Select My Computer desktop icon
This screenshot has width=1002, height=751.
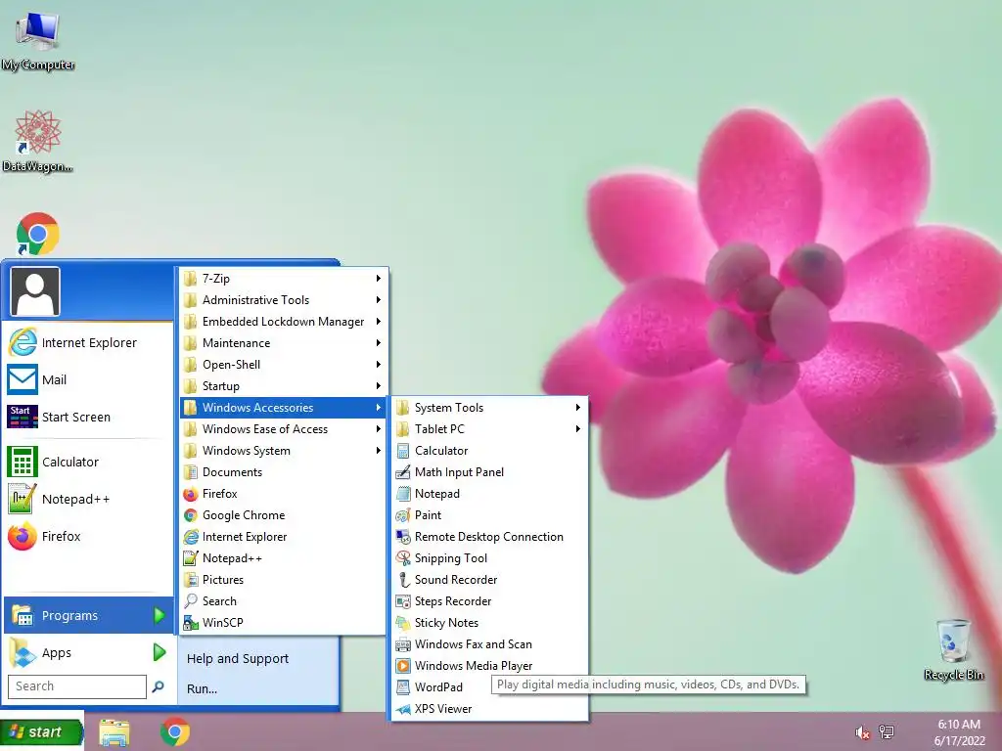coord(38,39)
